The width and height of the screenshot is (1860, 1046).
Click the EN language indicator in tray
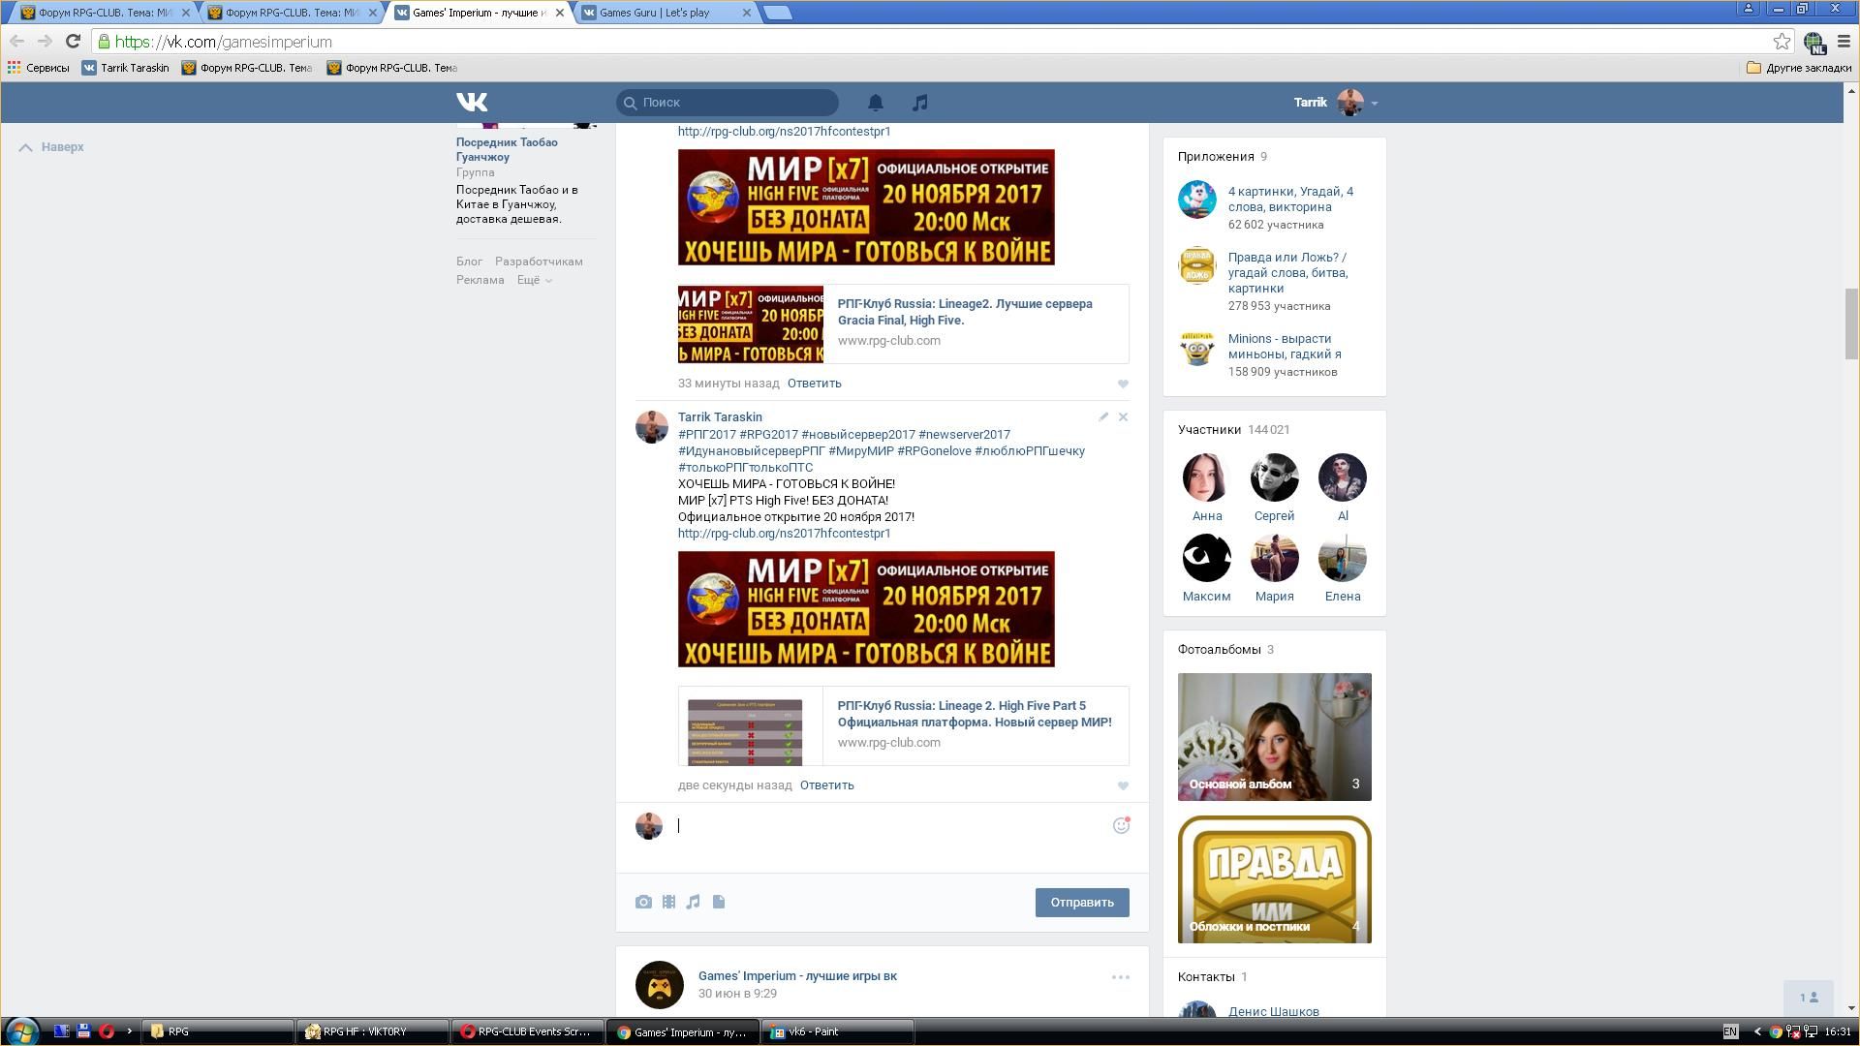coord(1730,1031)
